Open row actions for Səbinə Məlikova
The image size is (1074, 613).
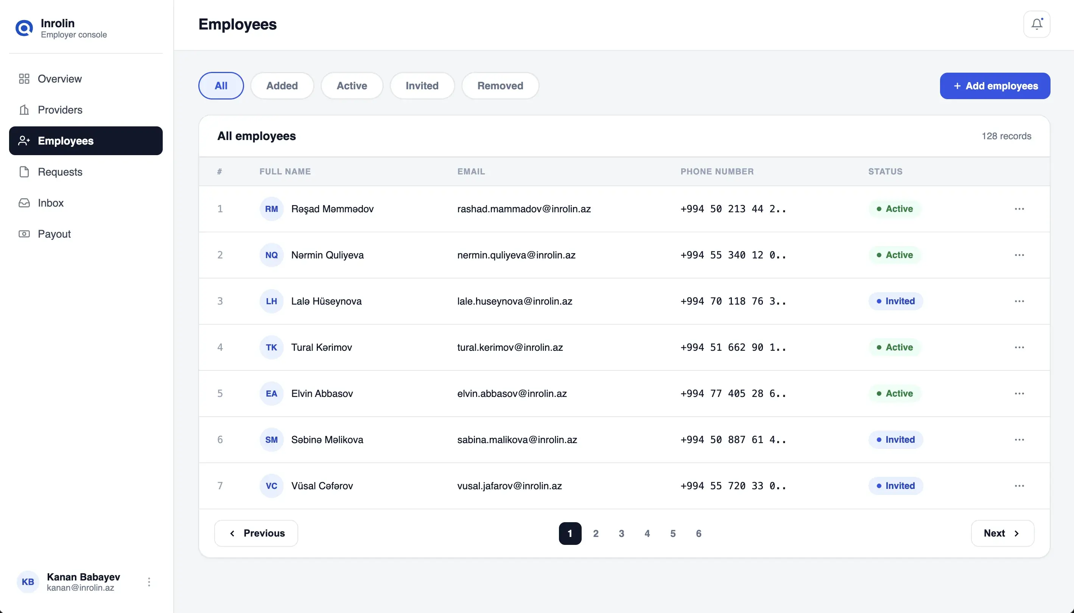pos(1019,440)
